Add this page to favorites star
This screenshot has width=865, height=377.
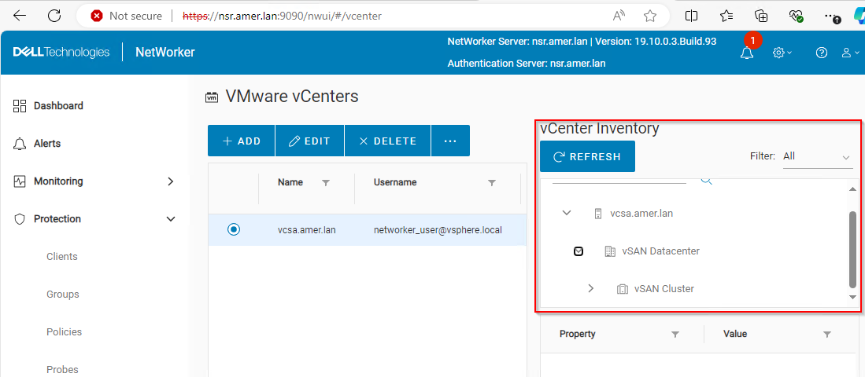(650, 16)
